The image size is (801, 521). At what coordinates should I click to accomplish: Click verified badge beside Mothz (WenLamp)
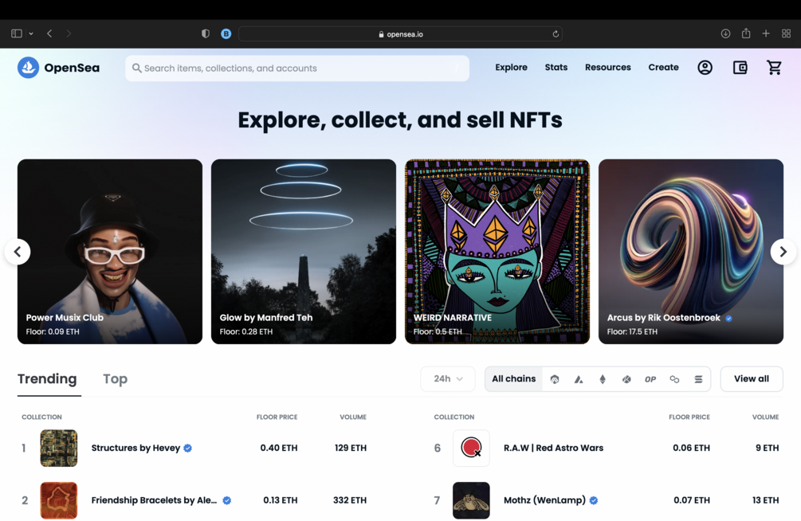[x=594, y=500]
